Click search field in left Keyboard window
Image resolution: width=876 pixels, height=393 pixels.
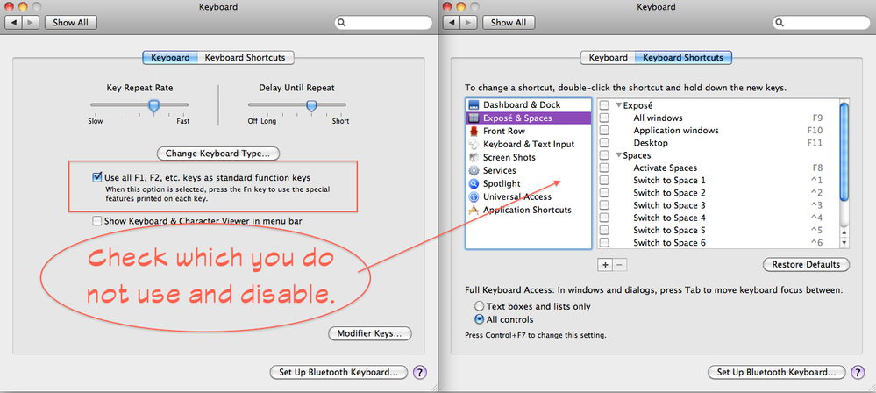(x=383, y=23)
